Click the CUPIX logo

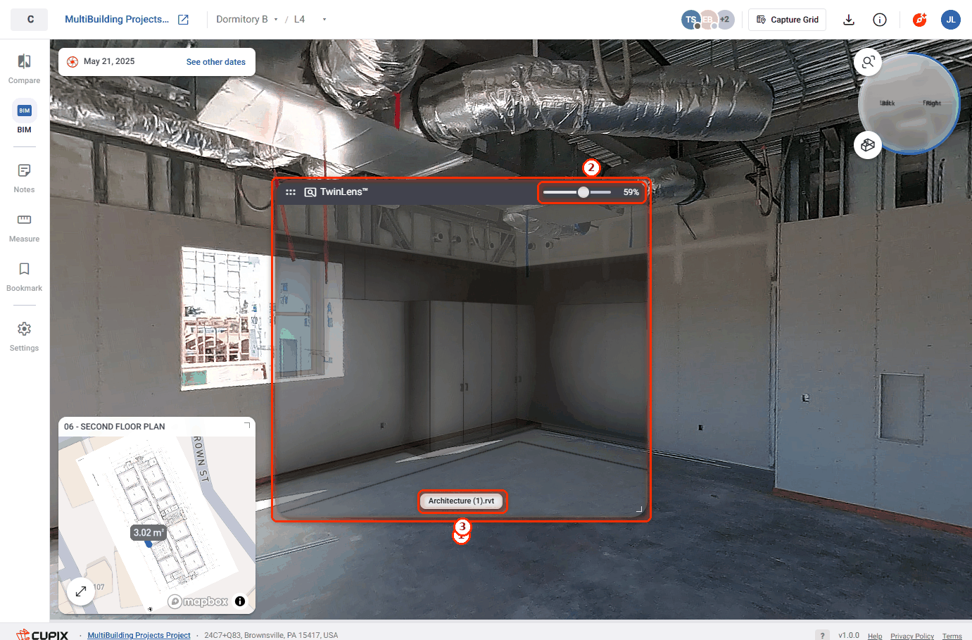tap(42, 634)
